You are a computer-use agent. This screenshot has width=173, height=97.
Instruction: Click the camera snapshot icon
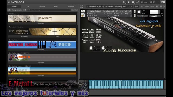126,11
